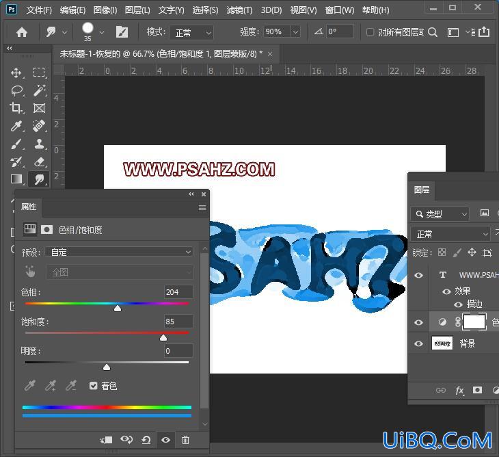Select the Rectangular Marquee tool
The width and height of the screenshot is (499, 457).
coord(39,73)
